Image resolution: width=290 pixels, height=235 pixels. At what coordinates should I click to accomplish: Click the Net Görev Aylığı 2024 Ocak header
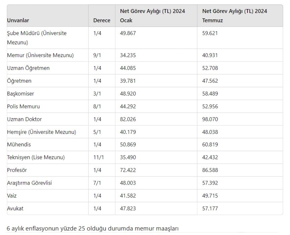pyautogui.click(x=152, y=16)
